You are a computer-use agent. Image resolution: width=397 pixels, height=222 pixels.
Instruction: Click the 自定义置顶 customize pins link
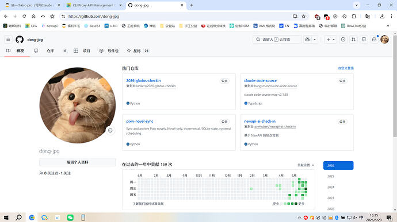click(x=346, y=68)
